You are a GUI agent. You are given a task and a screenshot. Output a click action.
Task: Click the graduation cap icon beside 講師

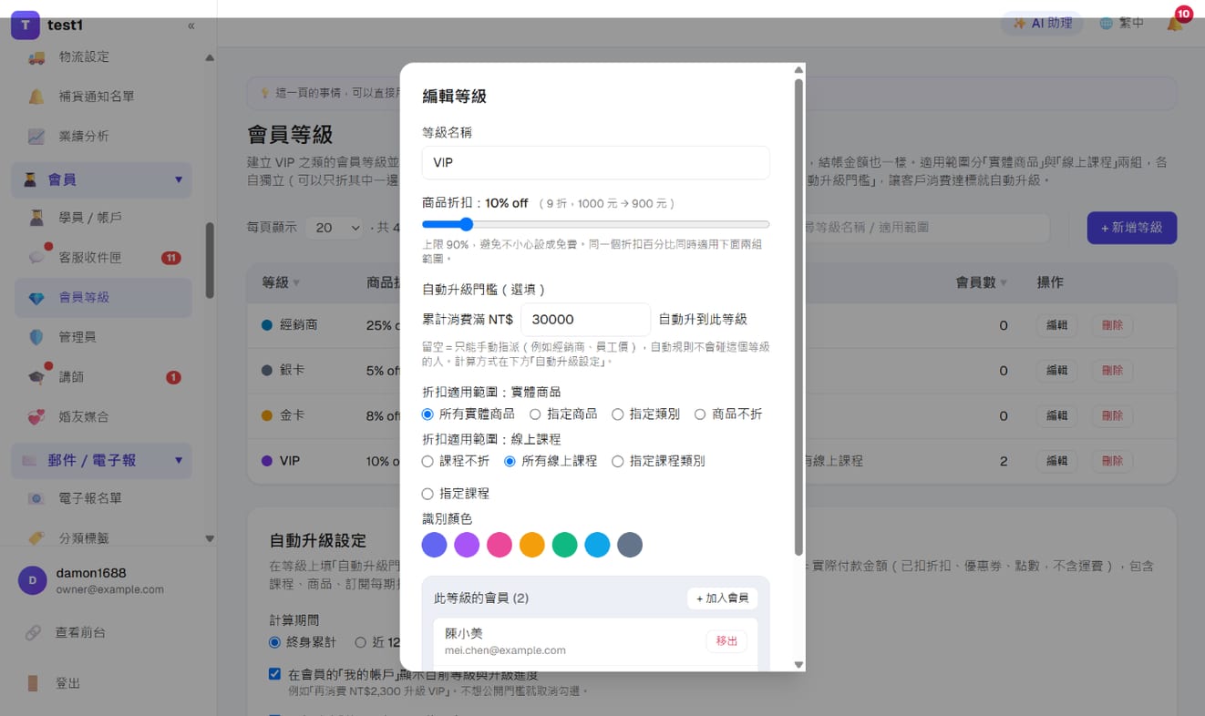coord(36,377)
